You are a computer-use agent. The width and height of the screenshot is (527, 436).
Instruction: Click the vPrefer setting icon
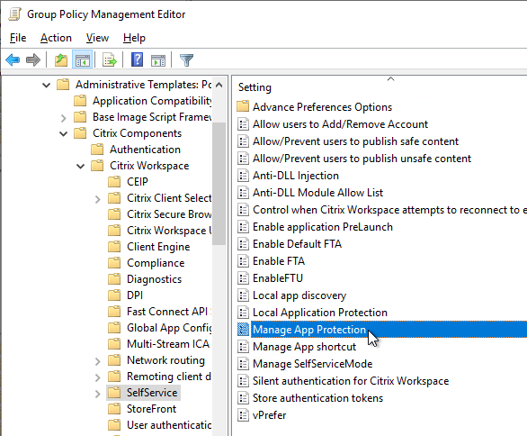(243, 414)
